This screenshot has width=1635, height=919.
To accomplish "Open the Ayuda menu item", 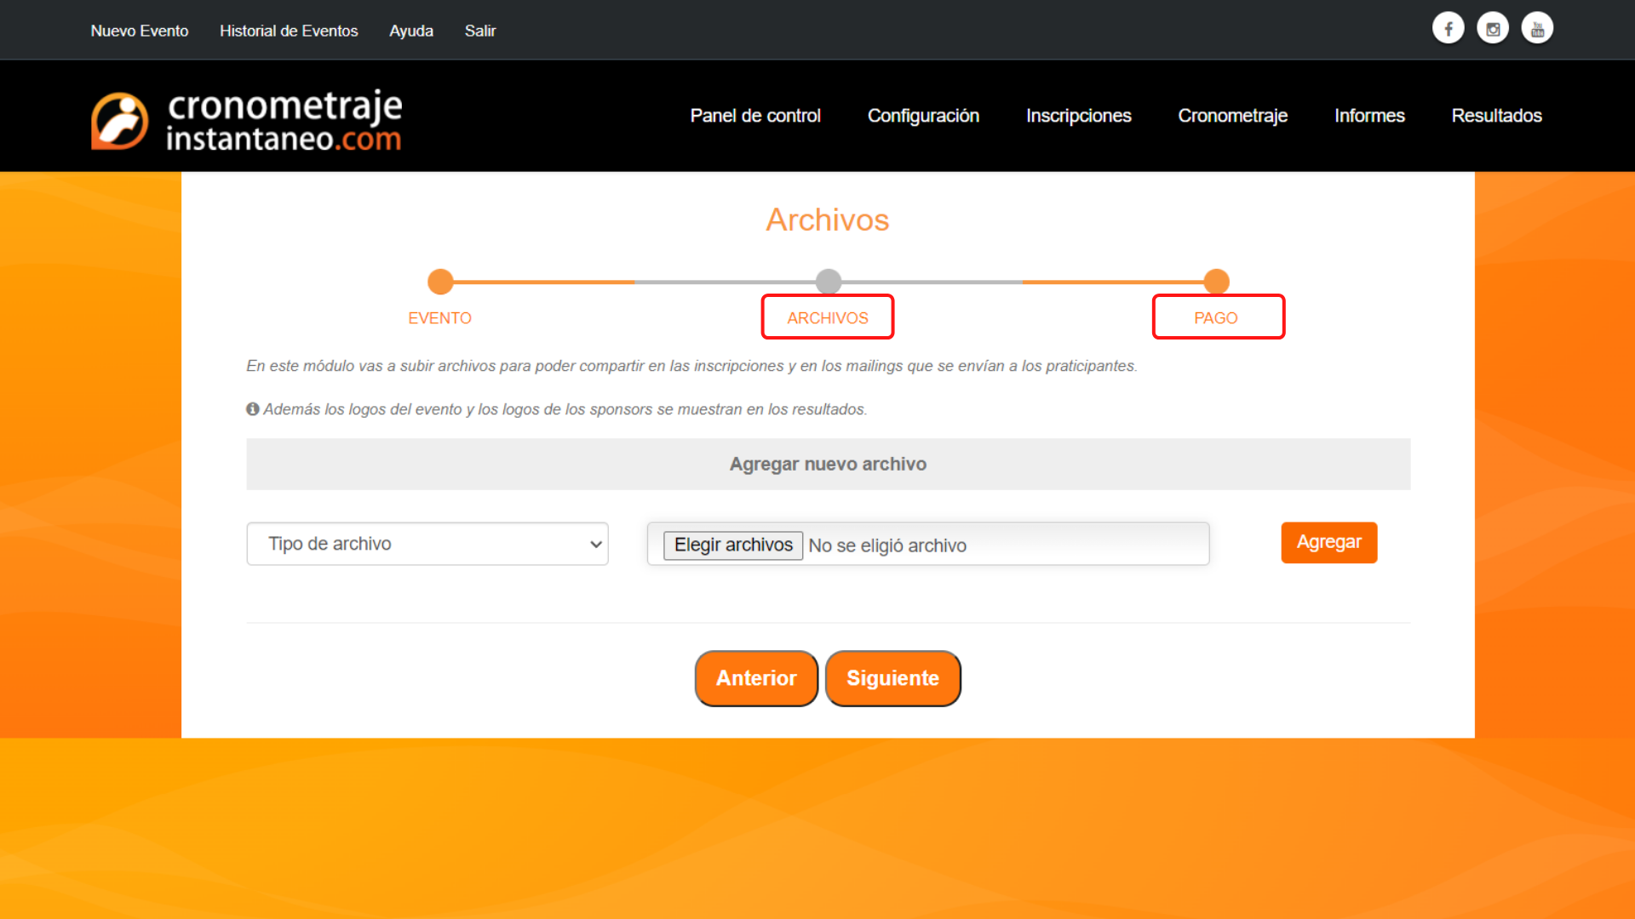I will tap(411, 31).
